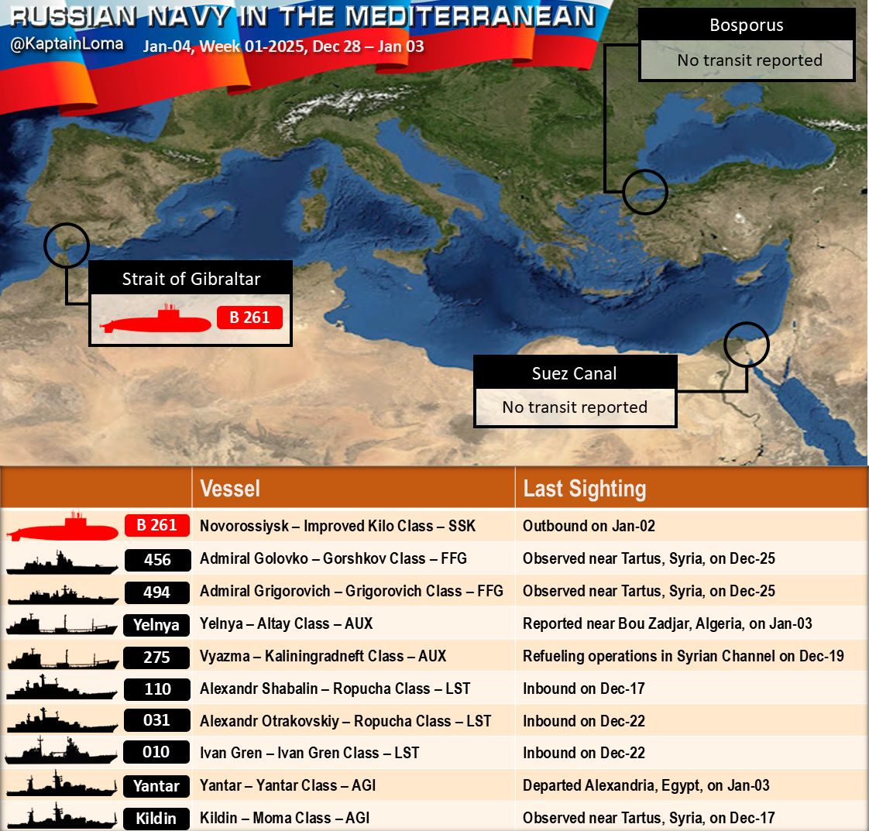Click the black 456 hull number badge

click(157, 560)
